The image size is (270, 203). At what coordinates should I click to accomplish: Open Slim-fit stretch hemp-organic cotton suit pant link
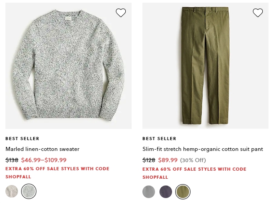click(x=203, y=149)
